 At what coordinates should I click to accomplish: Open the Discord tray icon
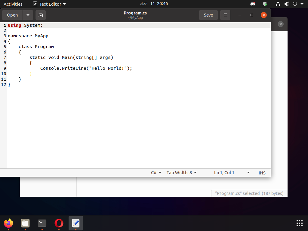pos(253,4)
